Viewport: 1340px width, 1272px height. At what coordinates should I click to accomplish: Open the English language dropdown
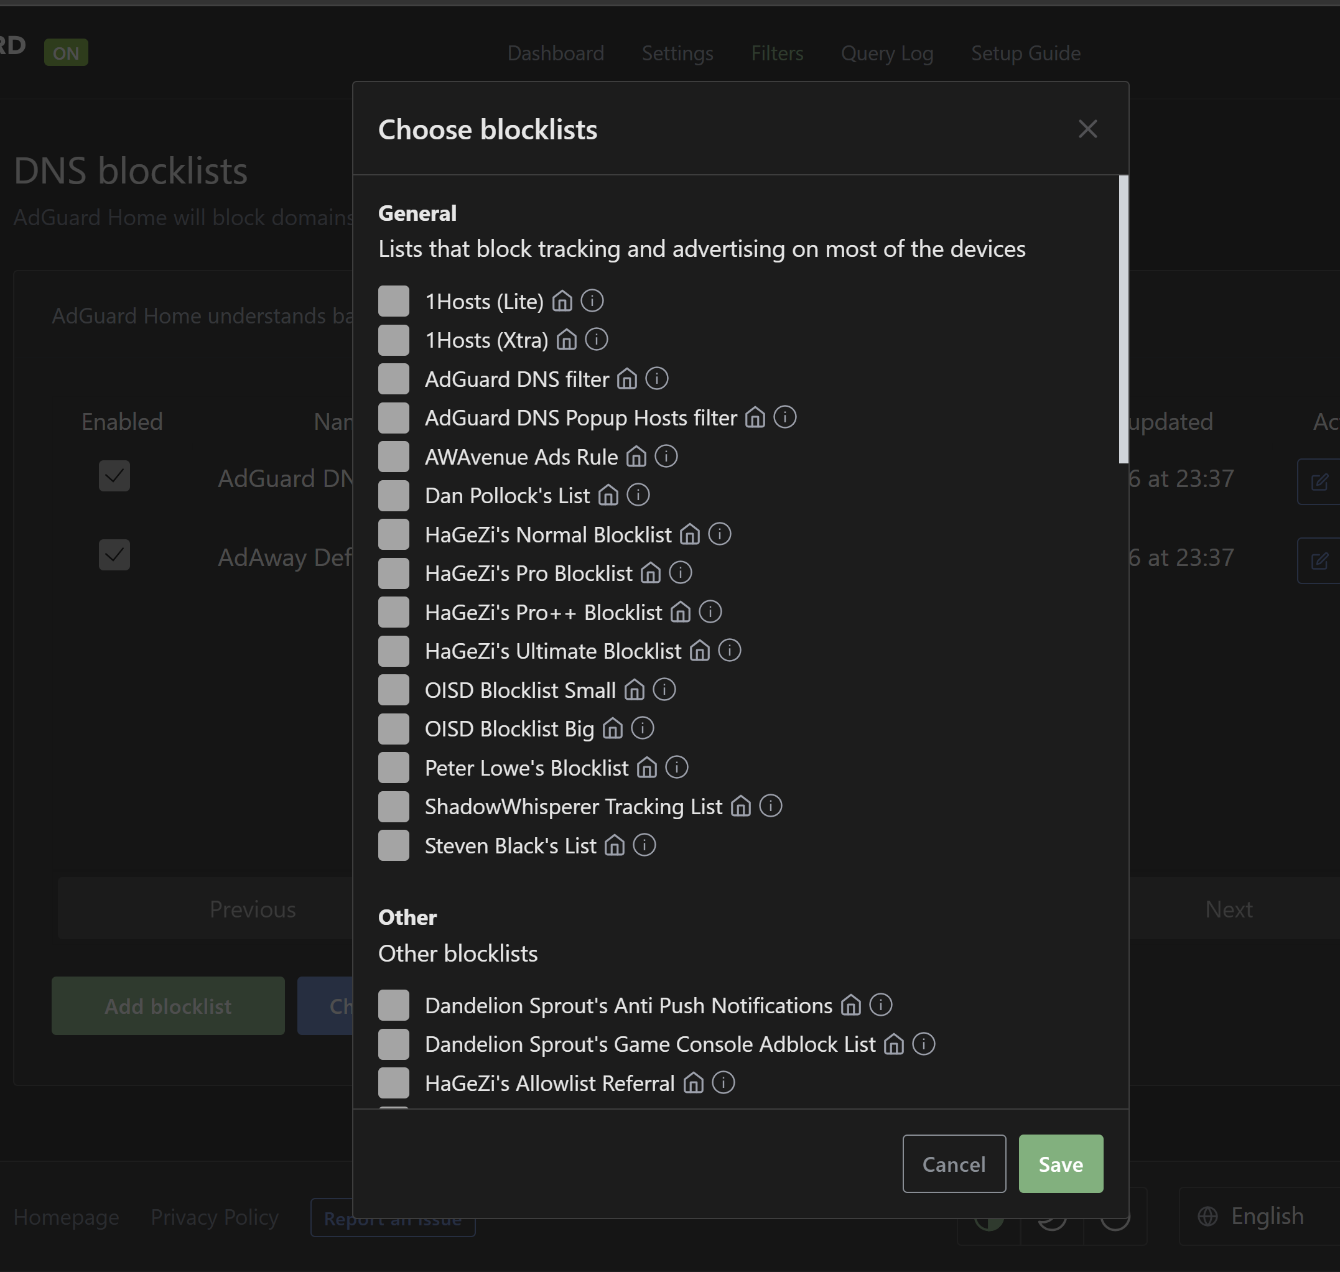(x=1259, y=1217)
